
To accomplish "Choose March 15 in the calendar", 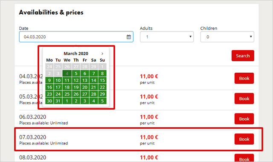I will coord(102,80).
